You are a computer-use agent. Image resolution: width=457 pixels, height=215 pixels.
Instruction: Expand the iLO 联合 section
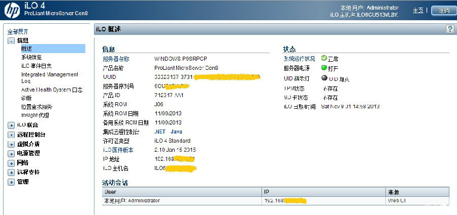pyautogui.click(x=11, y=125)
